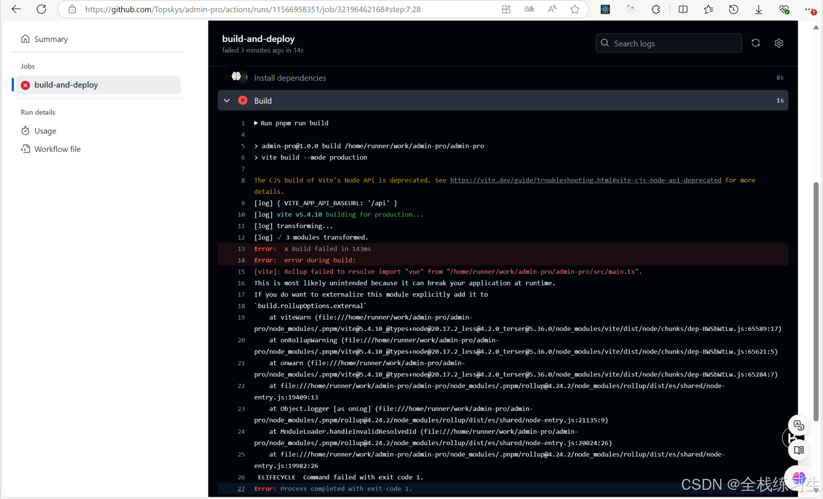The image size is (823, 499).
Task: Click the translate page icon in address bar
Action: (x=529, y=9)
